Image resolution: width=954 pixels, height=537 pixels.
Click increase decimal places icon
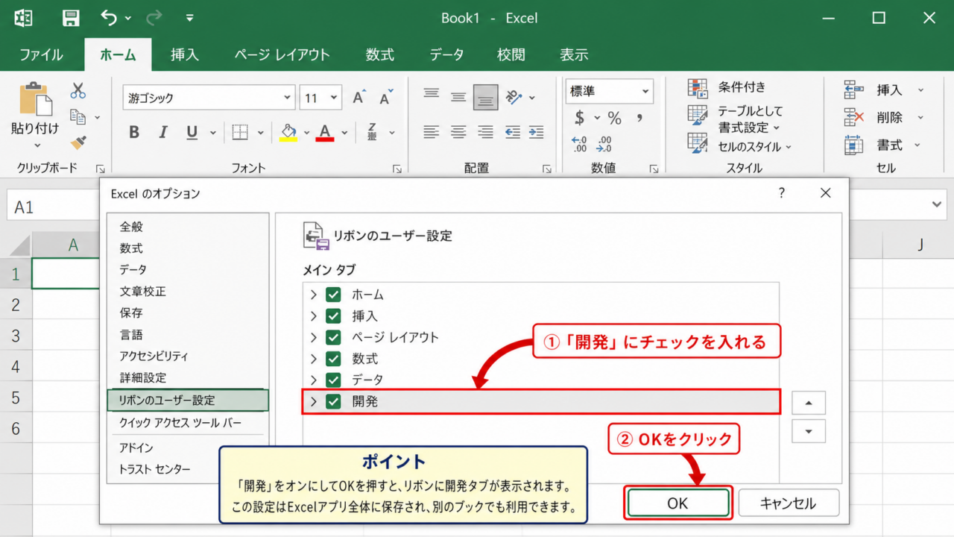click(579, 143)
